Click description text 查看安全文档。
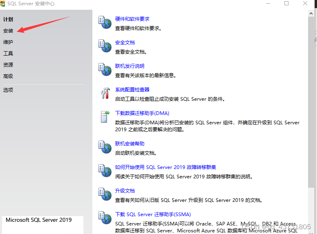This screenshot has width=317, height=234. tap(131, 52)
